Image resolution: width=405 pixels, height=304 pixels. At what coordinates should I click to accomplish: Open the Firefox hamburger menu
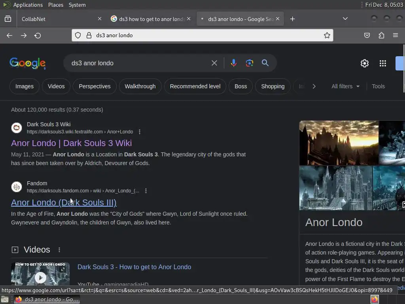point(396,35)
